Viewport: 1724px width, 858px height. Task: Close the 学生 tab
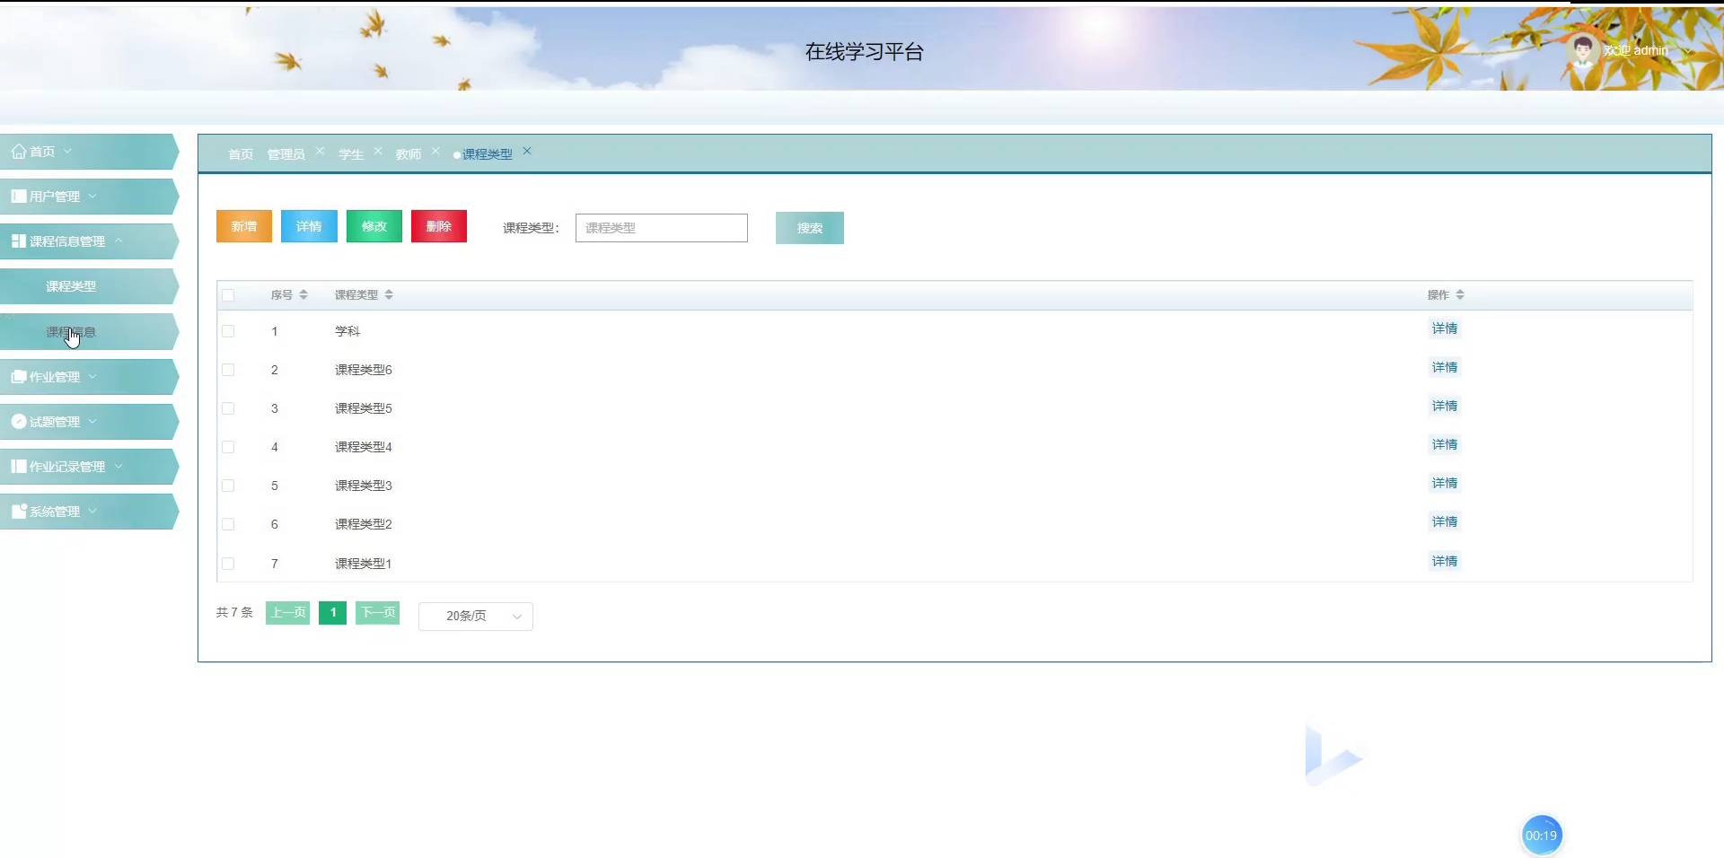coord(378,151)
